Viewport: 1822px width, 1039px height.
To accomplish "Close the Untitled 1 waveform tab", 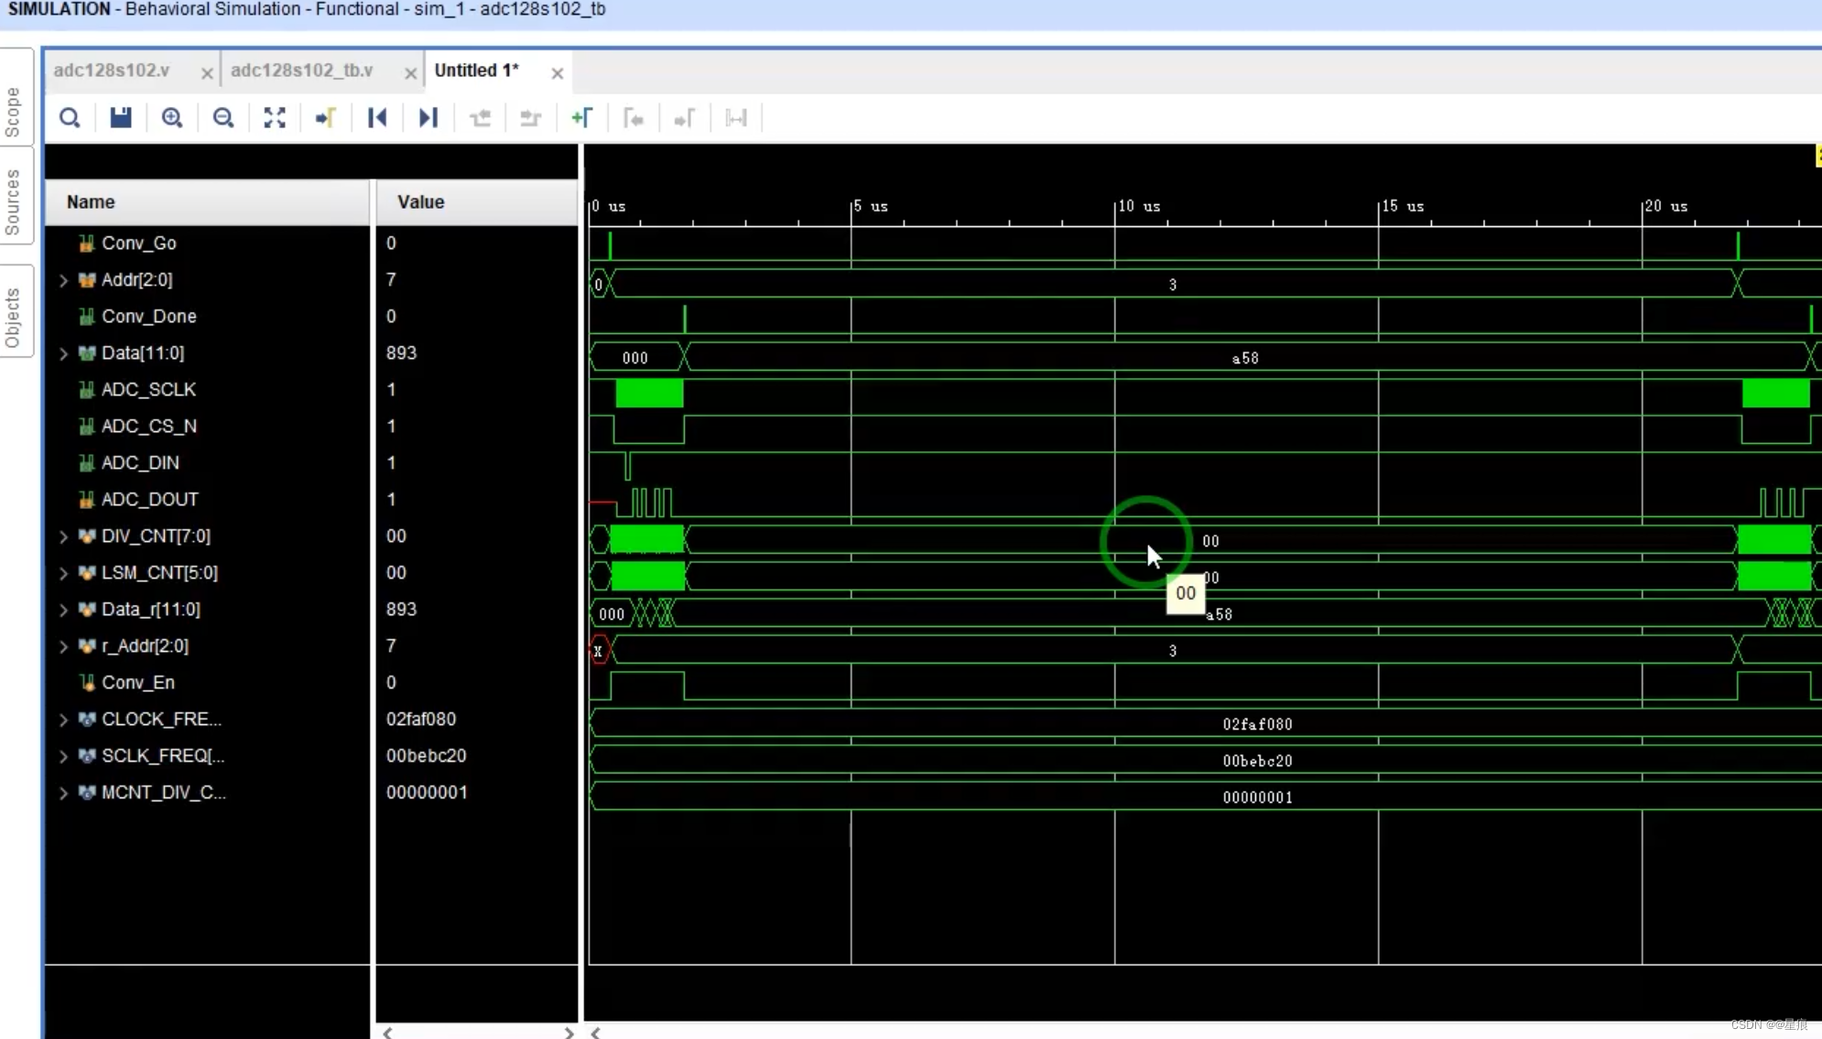I will [x=557, y=73].
